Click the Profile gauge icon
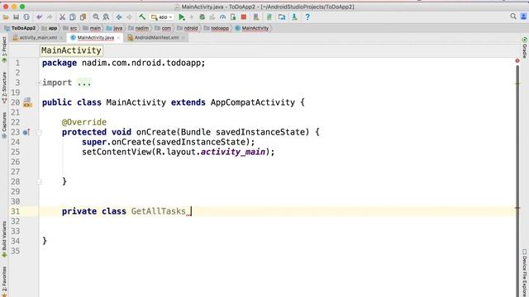The image size is (529, 297). [x=222, y=17]
